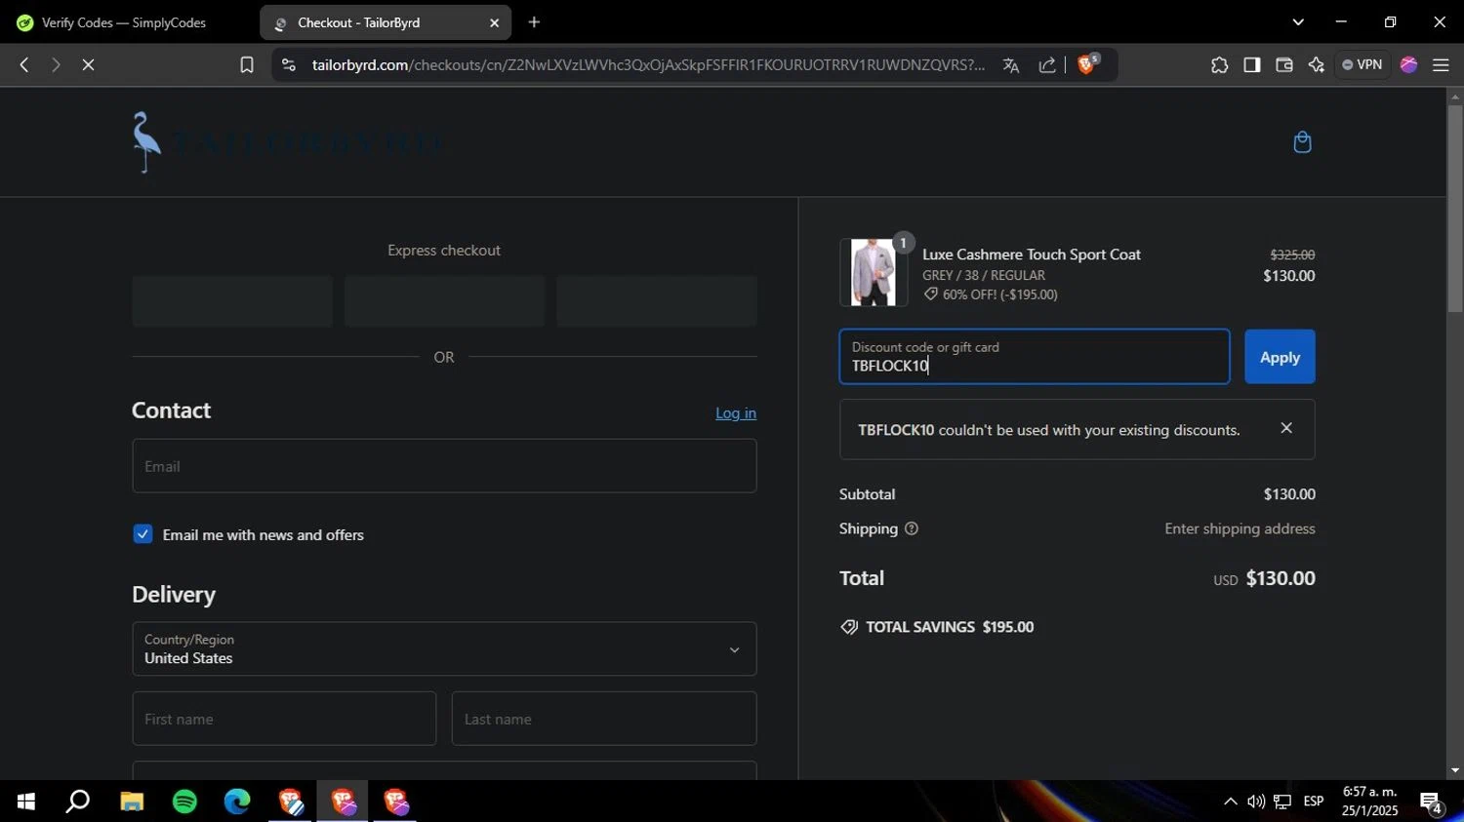Click the Email input field
The height and width of the screenshot is (822, 1464).
click(444, 466)
